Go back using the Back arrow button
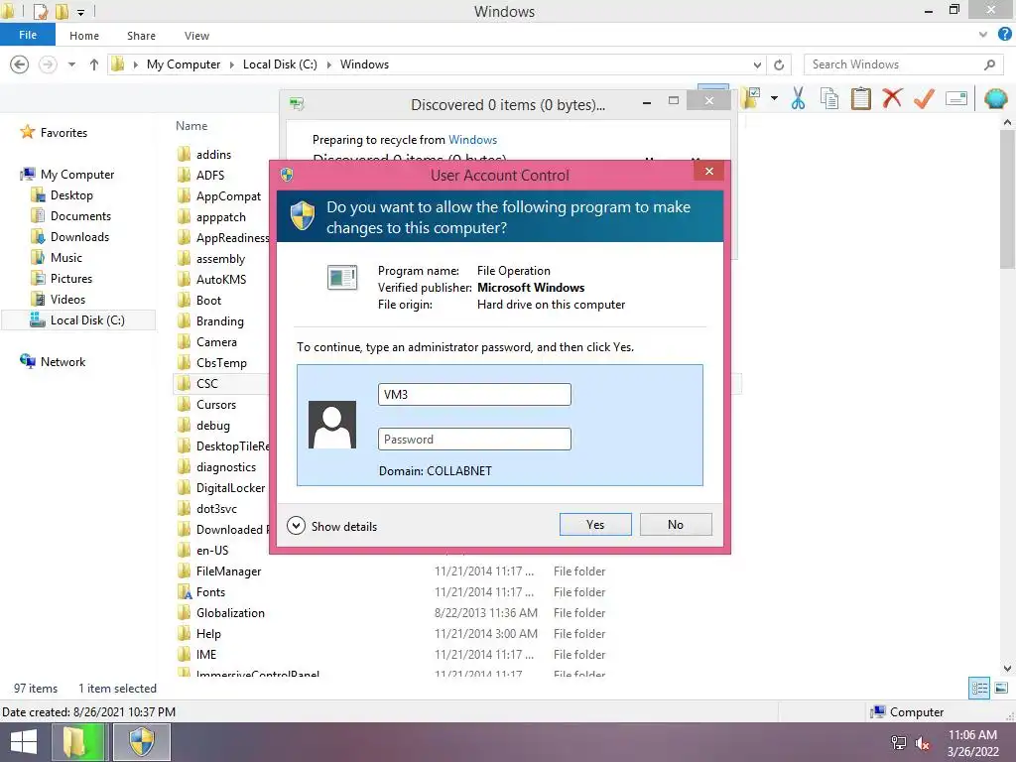The width and height of the screenshot is (1016, 762). (20, 64)
